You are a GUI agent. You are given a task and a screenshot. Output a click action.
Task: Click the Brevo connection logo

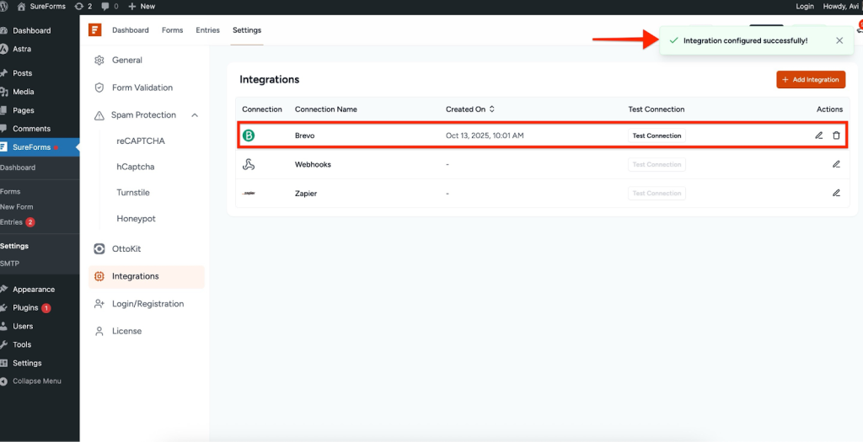tap(249, 136)
